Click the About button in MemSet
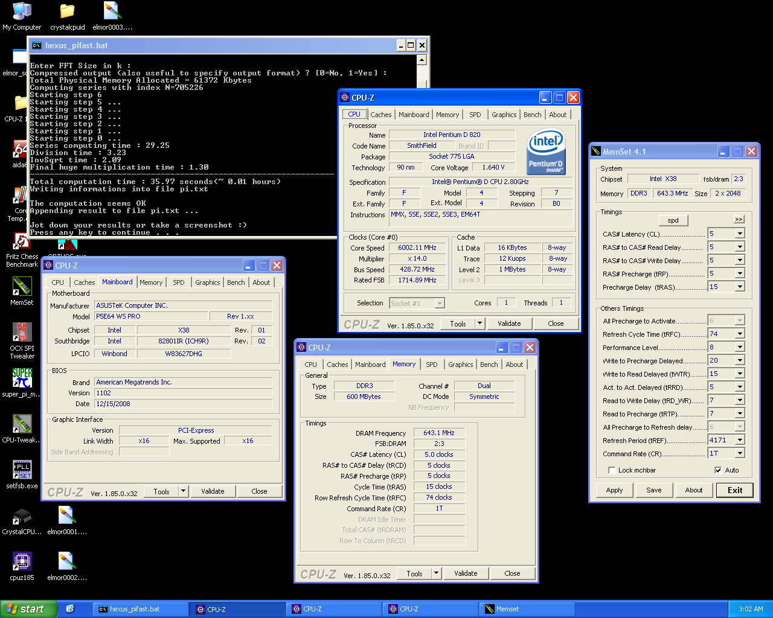The height and width of the screenshot is (618, 773). 694,490
